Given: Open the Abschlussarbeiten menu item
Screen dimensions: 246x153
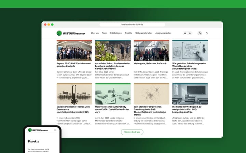Looking at the screenshot, I should point(163,33).
